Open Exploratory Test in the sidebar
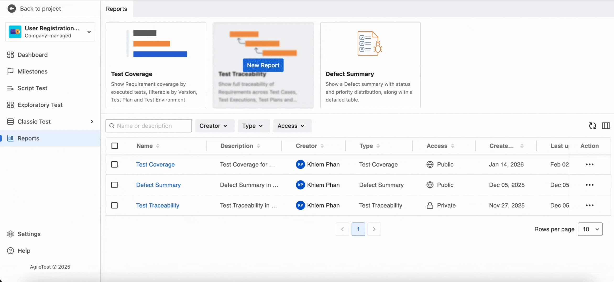Screen dimensions: 614x282 click(40, 105)
